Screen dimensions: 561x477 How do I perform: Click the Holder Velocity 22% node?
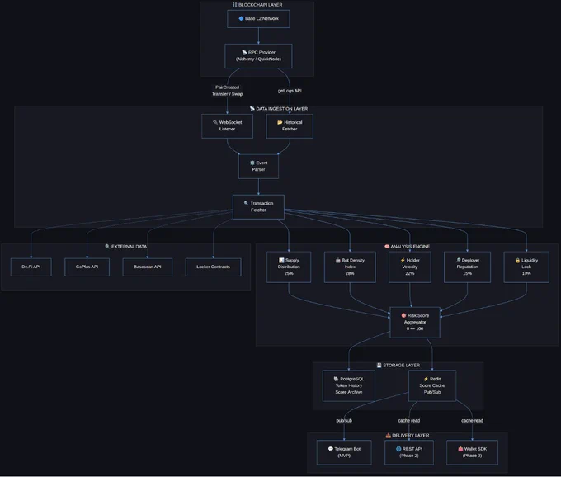(410, 267)
